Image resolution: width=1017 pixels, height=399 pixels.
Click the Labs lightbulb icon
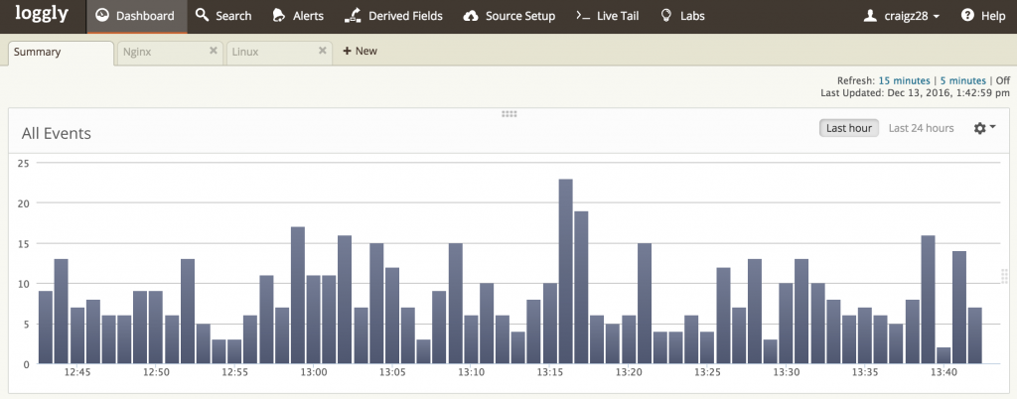pos(666,16)
